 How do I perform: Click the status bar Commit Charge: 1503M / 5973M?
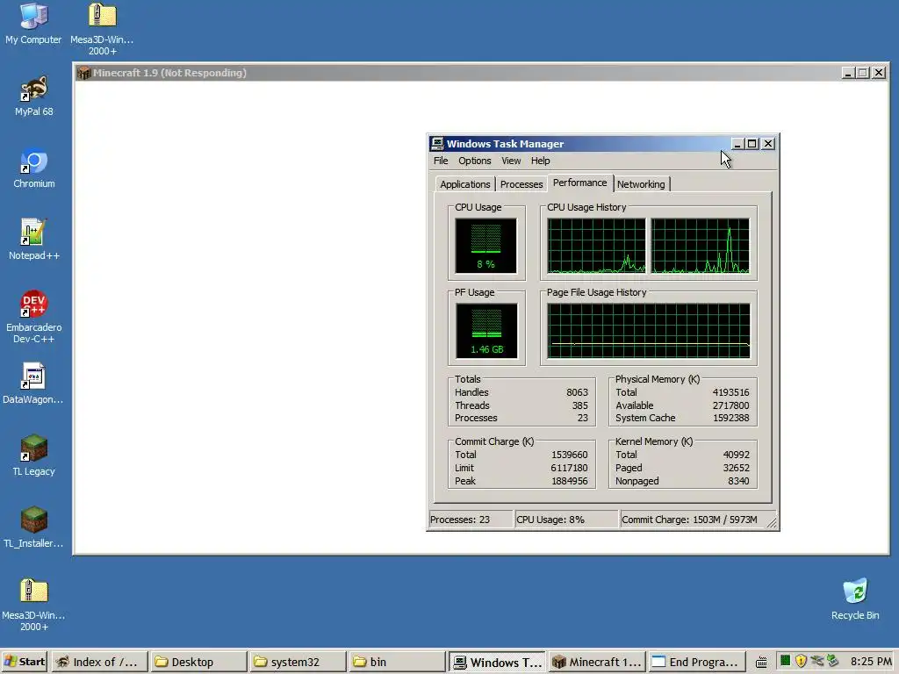(689, 520)
